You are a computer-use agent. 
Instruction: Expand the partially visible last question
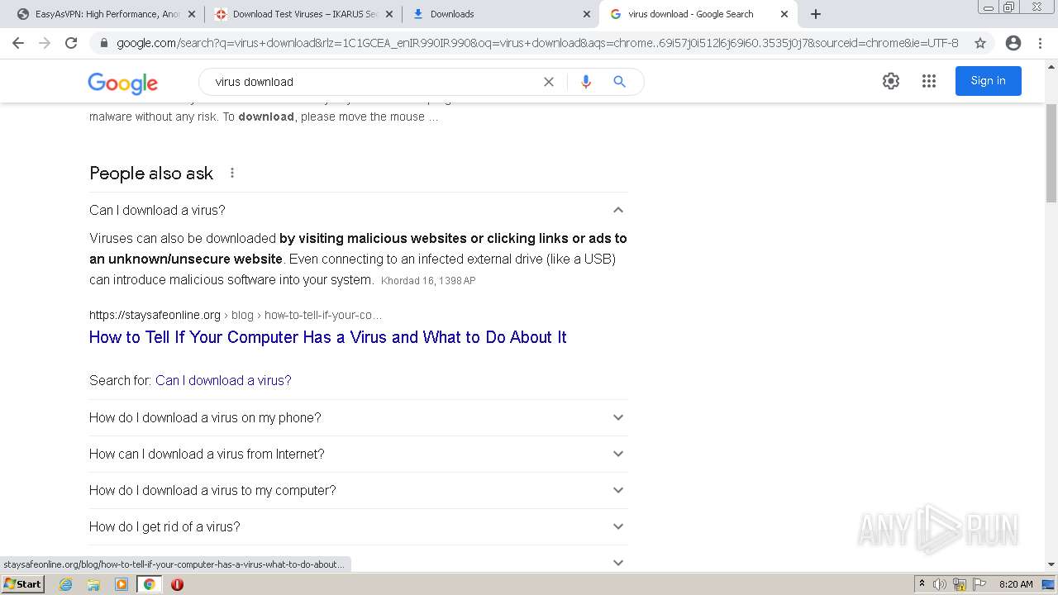[617, 562]
